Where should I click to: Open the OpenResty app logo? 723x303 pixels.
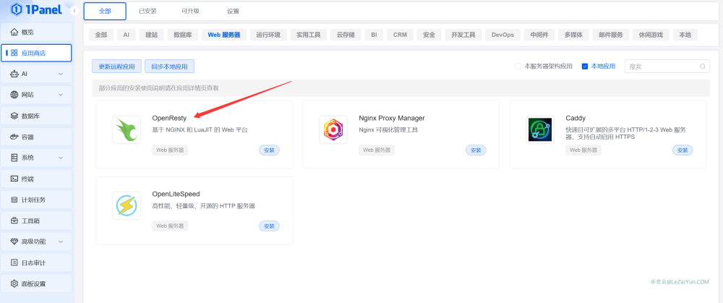pyautogui.click(x=127, y=129)
